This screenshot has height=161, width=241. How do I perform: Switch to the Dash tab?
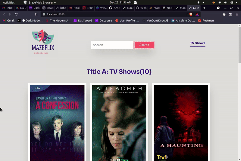(x=34, y=8)
